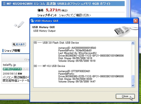Select the line '(6) --- MF-KU USB Device'
The width and height of the screenshot is (141, 104).
tap(49, 66)
